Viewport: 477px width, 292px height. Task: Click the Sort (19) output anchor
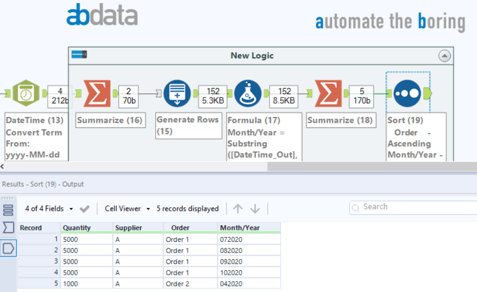pos(427,93)
